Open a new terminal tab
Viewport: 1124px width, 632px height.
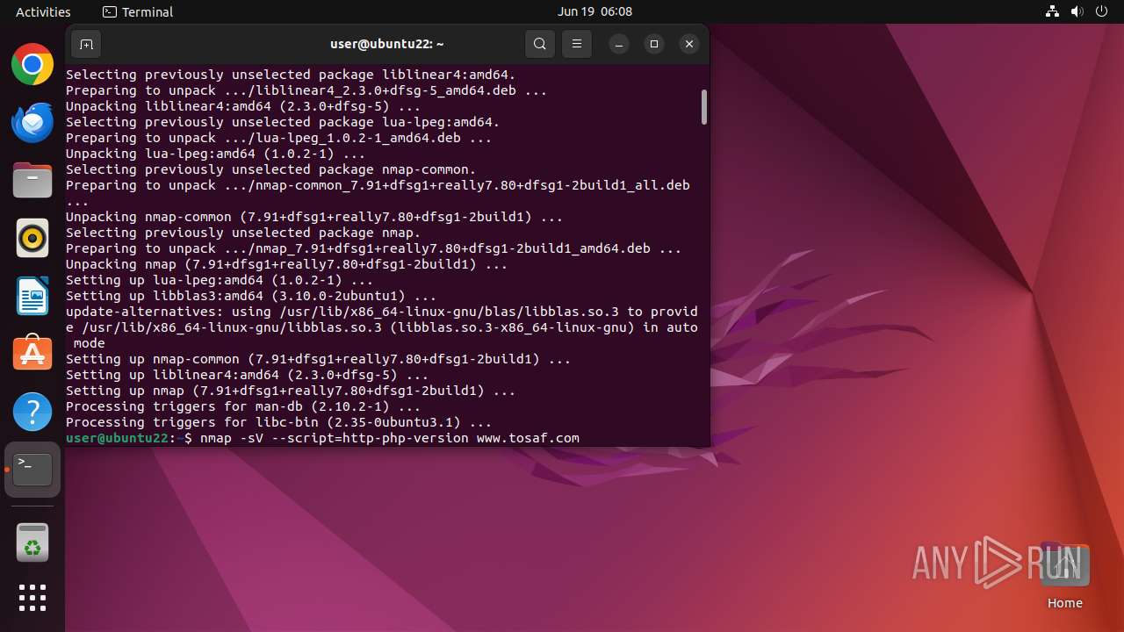pyautogui.click(x=86, y=44)
